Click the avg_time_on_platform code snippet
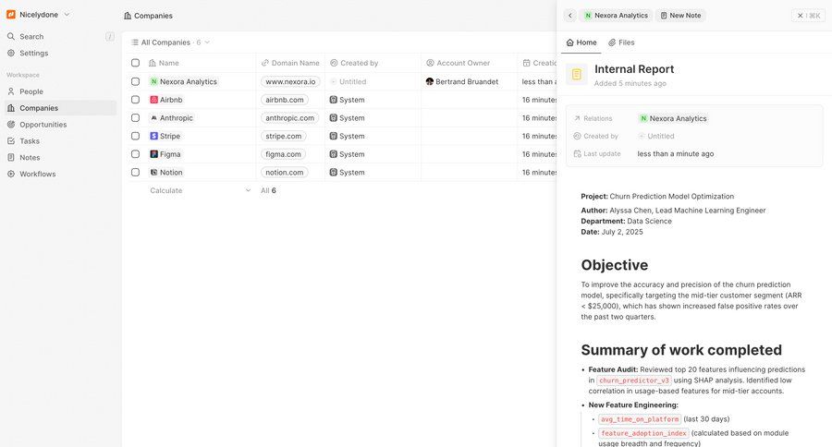This screenshot has width=832, height=447. click(x=640, y=419)
